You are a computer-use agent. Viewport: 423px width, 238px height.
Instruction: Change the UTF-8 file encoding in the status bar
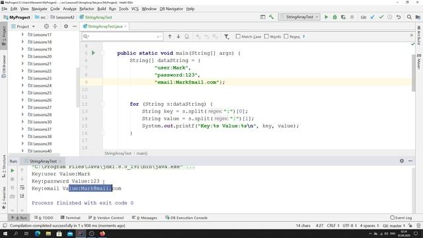[350, 225]
